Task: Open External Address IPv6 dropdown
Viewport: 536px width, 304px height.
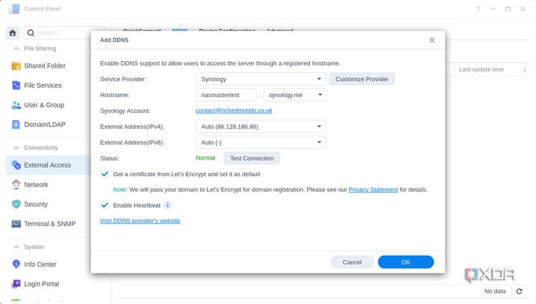Action: click(261, 143)
